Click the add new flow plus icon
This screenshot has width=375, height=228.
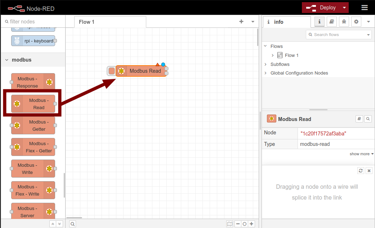pyautogui.click(x=241, y=22)
